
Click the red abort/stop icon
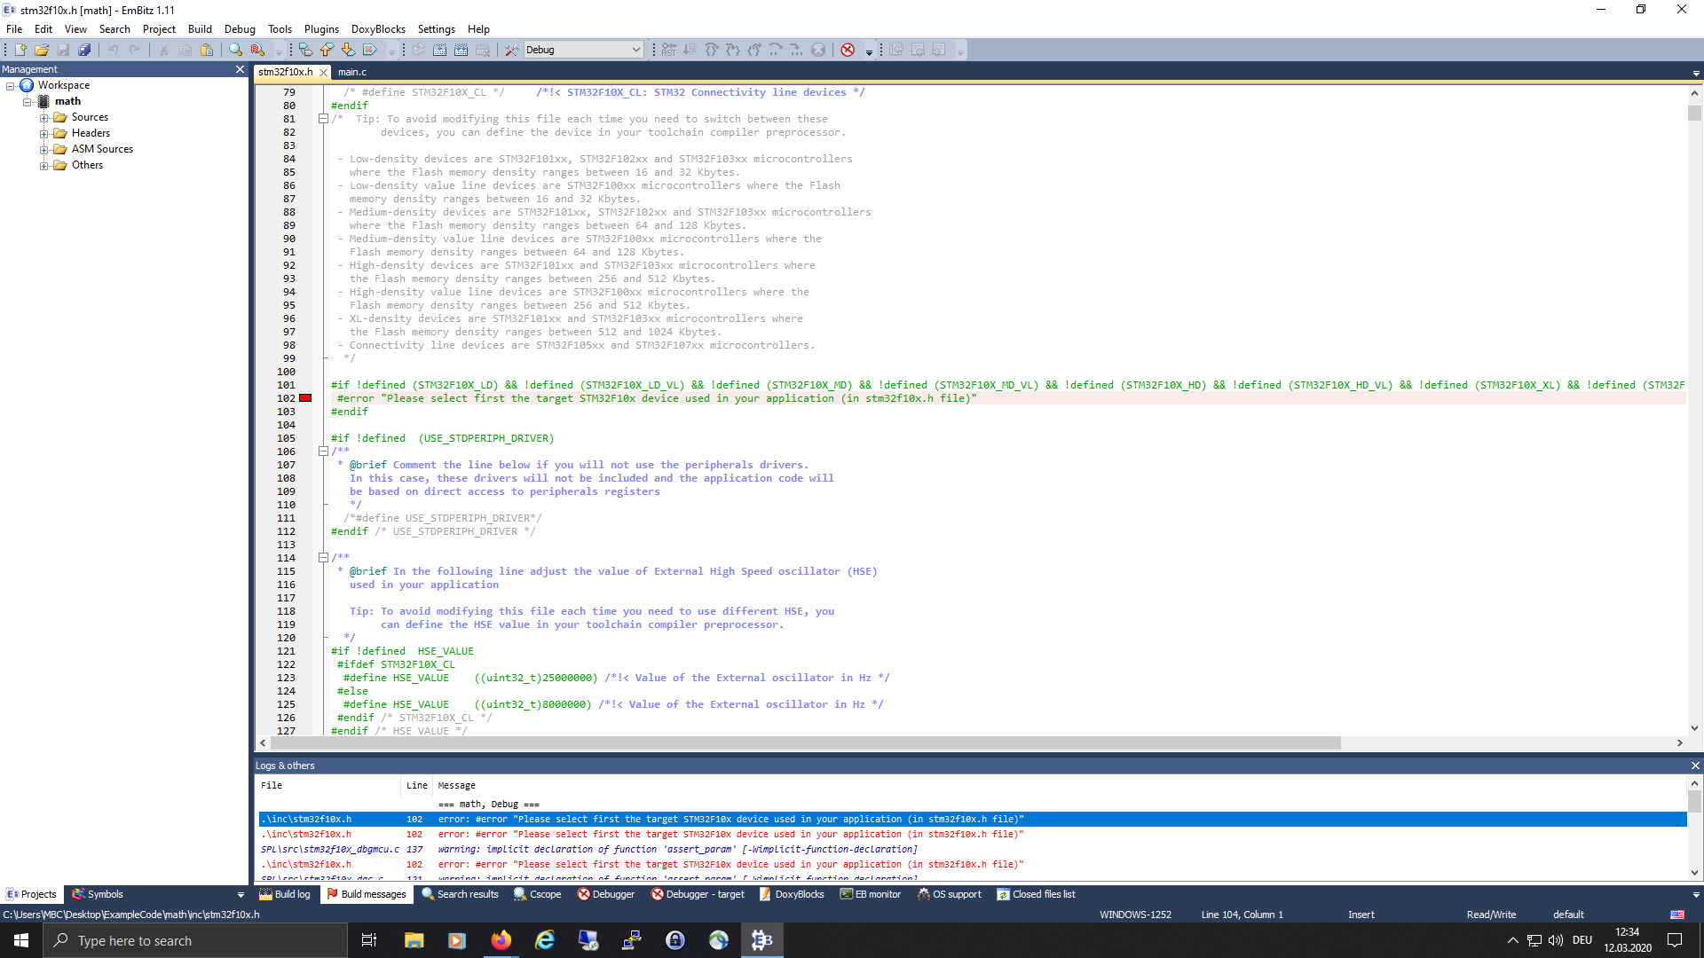(848, 50)
